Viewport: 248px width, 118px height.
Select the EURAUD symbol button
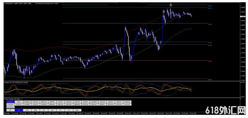127,102
